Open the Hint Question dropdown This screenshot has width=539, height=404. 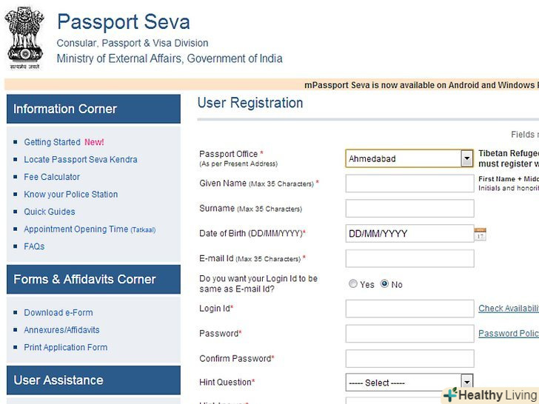466,383
